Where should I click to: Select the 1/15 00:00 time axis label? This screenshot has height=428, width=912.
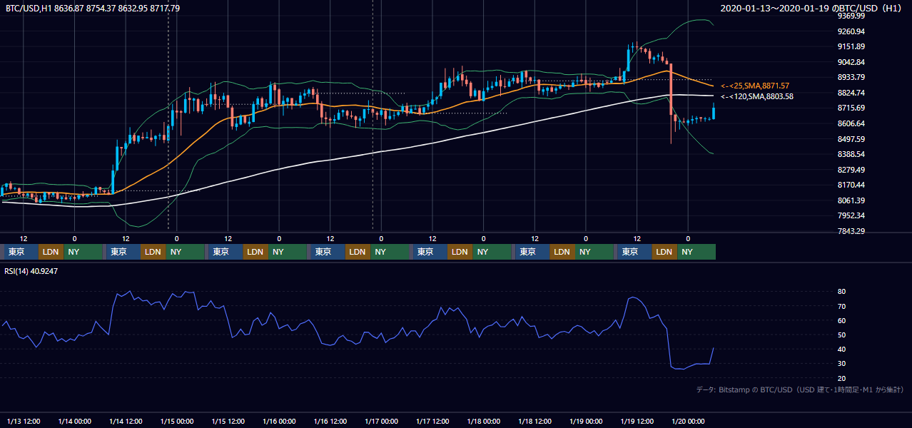(176, 421)
